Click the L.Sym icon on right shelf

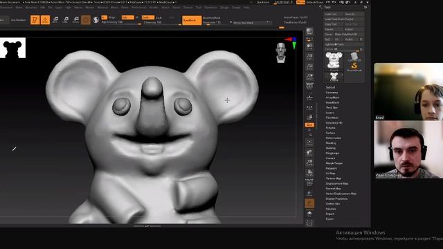pos(309,109)
